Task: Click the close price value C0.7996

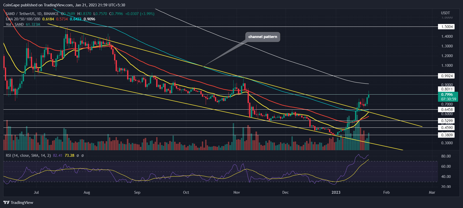Action: coord(116,14)
